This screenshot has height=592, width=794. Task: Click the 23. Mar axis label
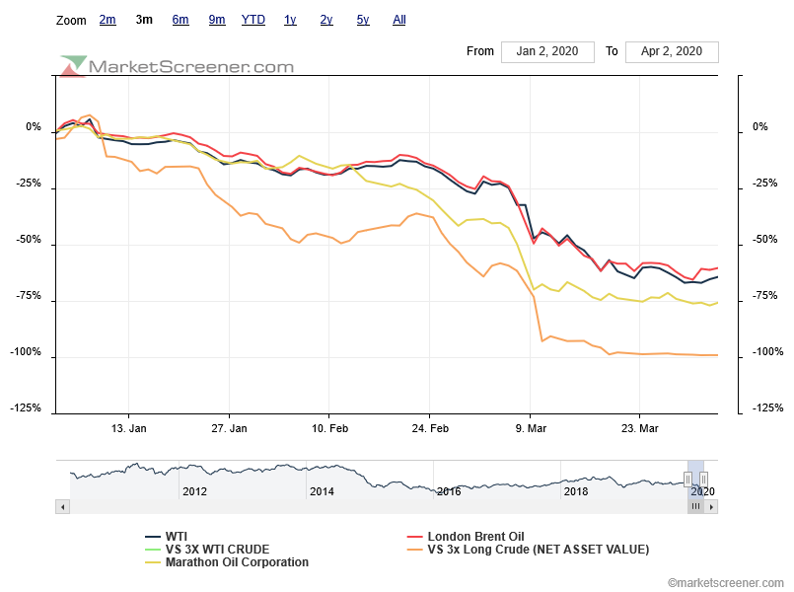click(x=639, y=428)
